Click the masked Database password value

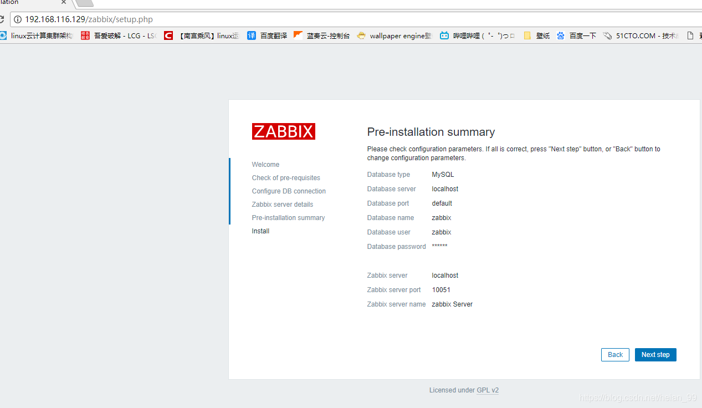coord(439,246)
